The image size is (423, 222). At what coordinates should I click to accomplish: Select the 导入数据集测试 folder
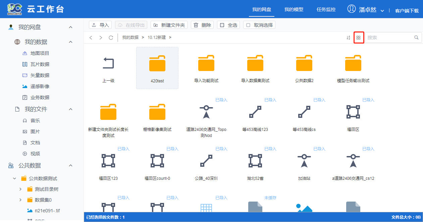(255, 63)
